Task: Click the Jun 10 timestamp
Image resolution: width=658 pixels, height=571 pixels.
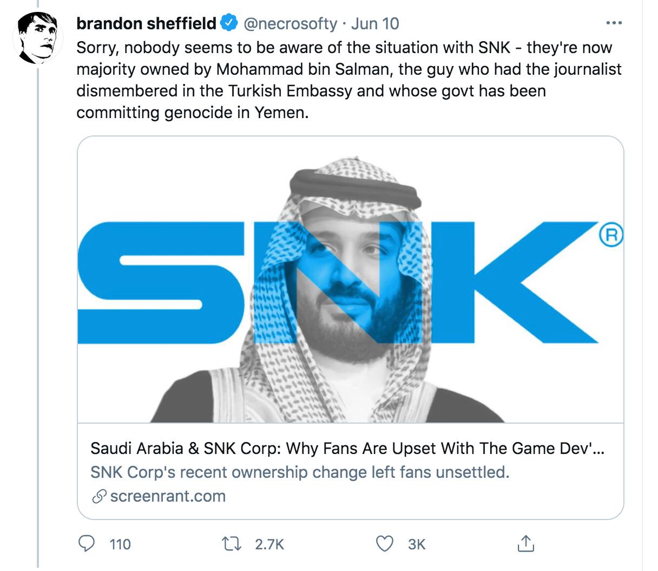Action: (x=375, y=23)
